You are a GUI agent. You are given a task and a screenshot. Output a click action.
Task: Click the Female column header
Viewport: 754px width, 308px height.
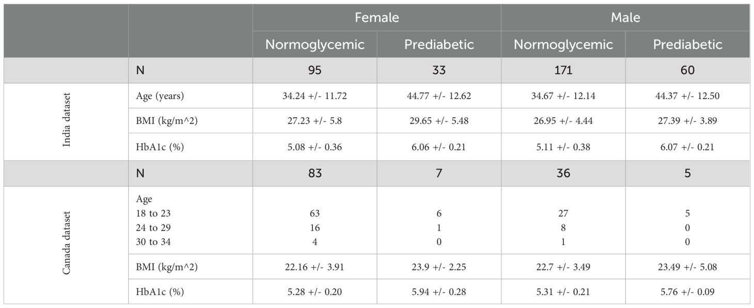(376, 18)
